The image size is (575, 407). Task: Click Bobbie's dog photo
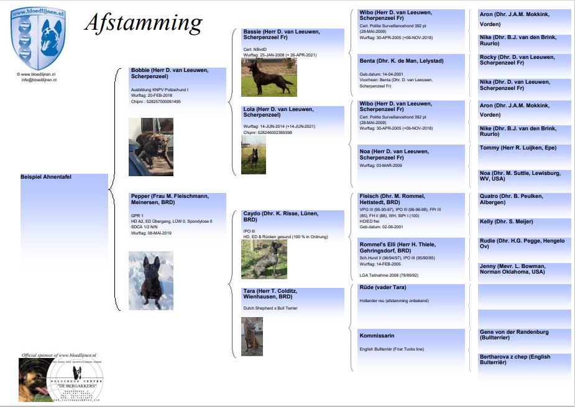tap(150, 147)
